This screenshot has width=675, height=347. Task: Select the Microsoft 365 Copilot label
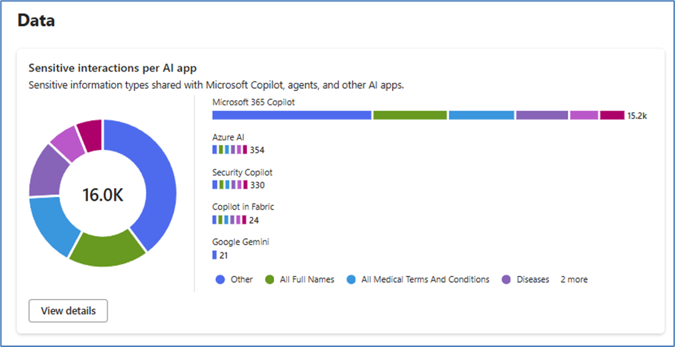pos(254,101)
